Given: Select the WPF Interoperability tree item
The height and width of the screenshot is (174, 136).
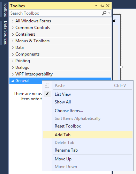Looking at the screenshot, I should click(60, 74).
